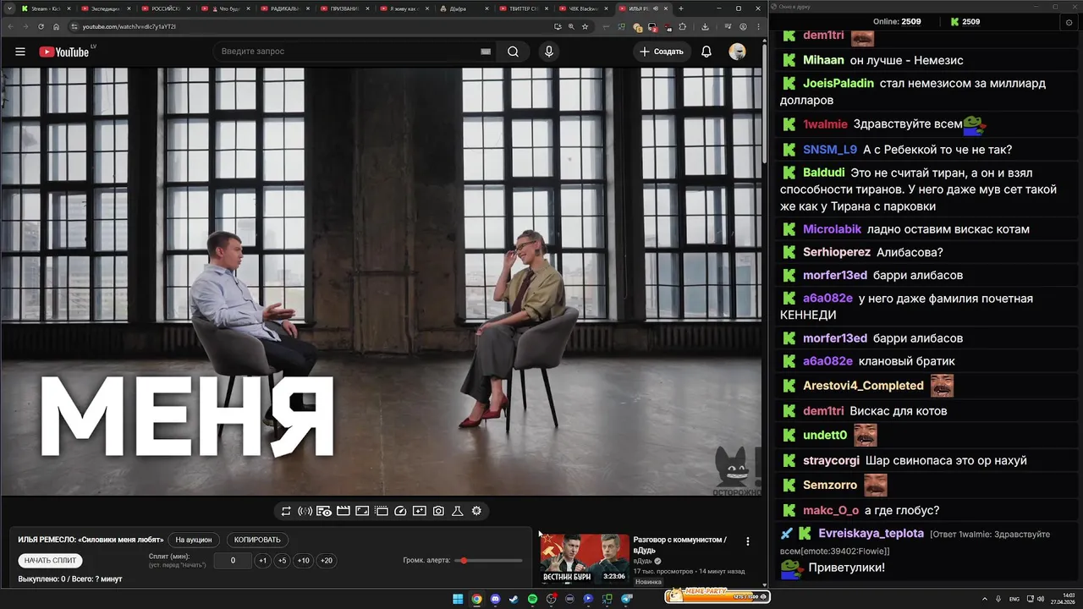Open Chrome extensions puzzle icon
Viewport: 1083px width, 609px height.
point(682,26)
